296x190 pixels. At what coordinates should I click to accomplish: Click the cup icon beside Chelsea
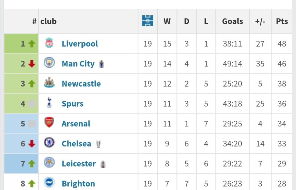click(99, 144)
